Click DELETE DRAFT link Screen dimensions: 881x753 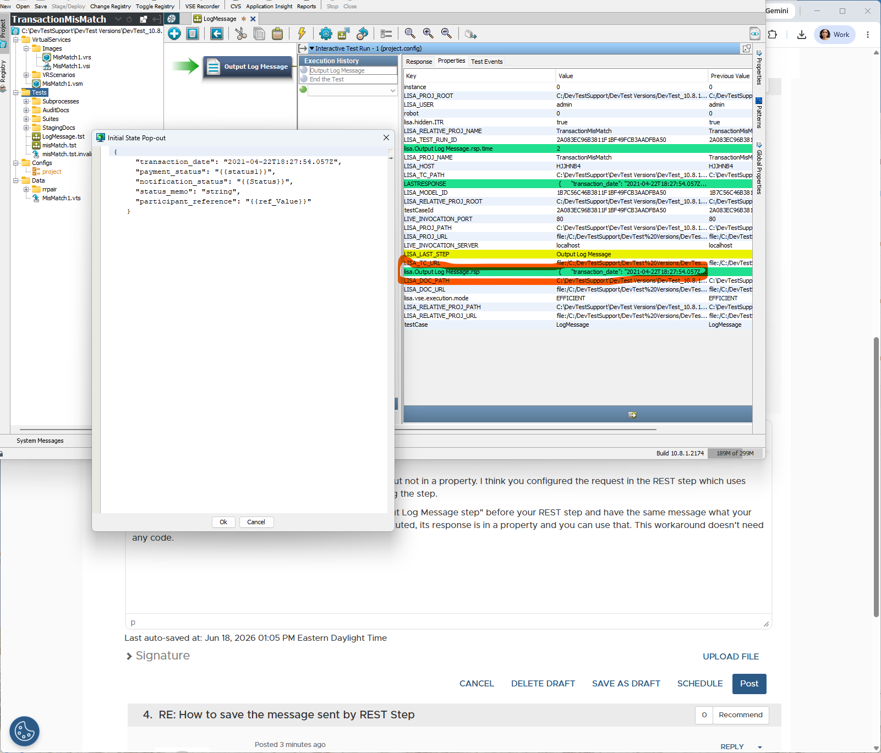[x=543, y=684]
